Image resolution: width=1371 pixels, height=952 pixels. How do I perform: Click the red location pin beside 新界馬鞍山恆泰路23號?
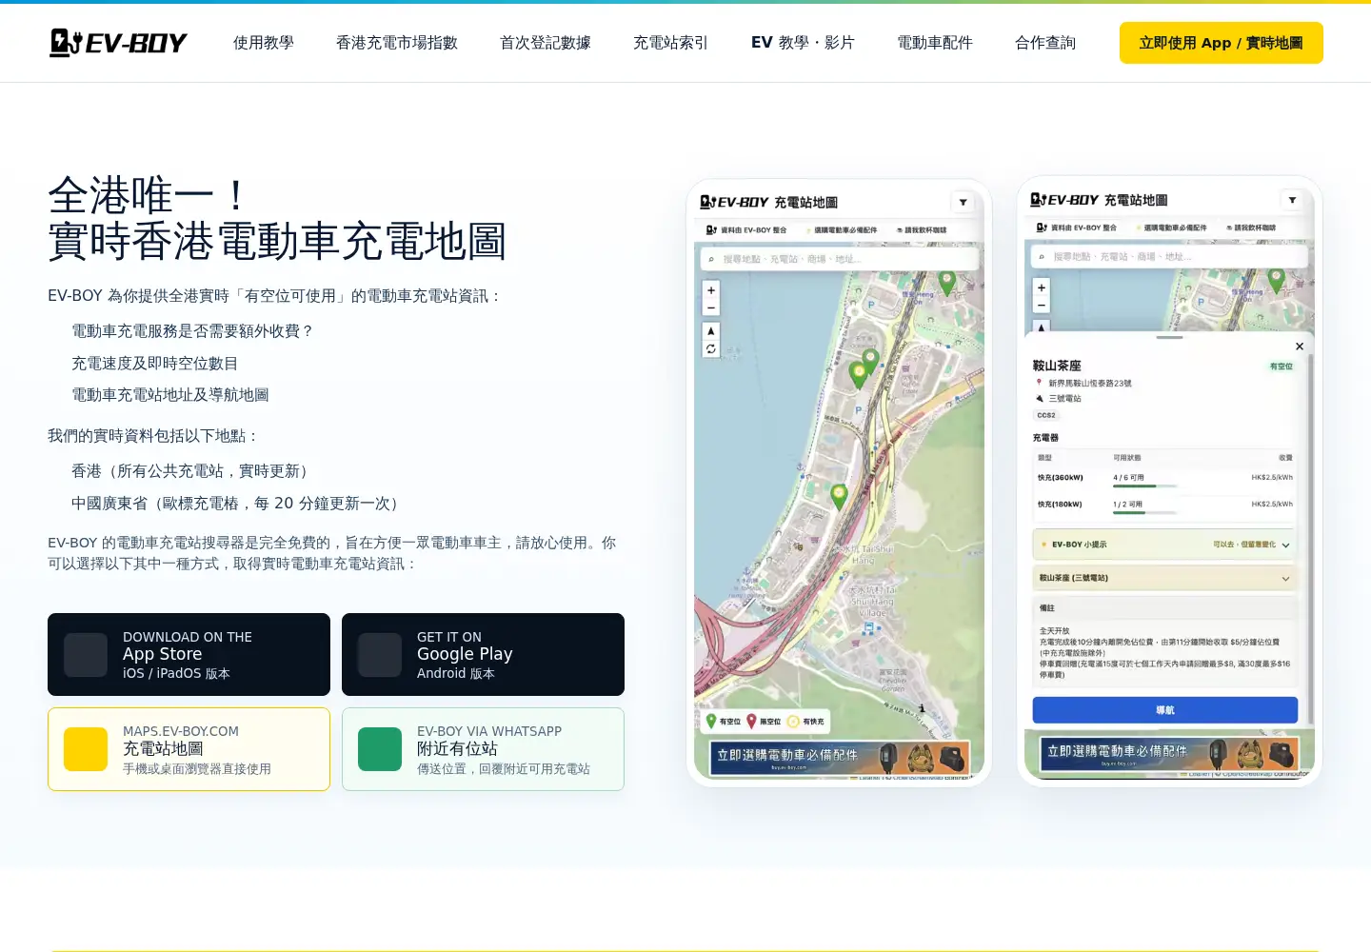[1040, 383]
